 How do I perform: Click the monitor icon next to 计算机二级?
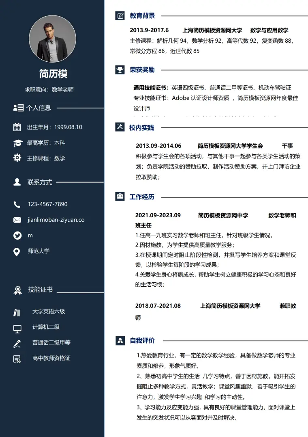(x=17, y=329)
